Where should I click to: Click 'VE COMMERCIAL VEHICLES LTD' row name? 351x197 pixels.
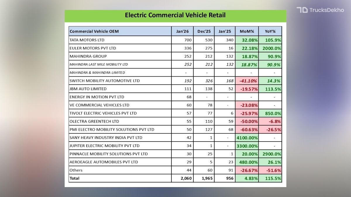coord(99,105)
